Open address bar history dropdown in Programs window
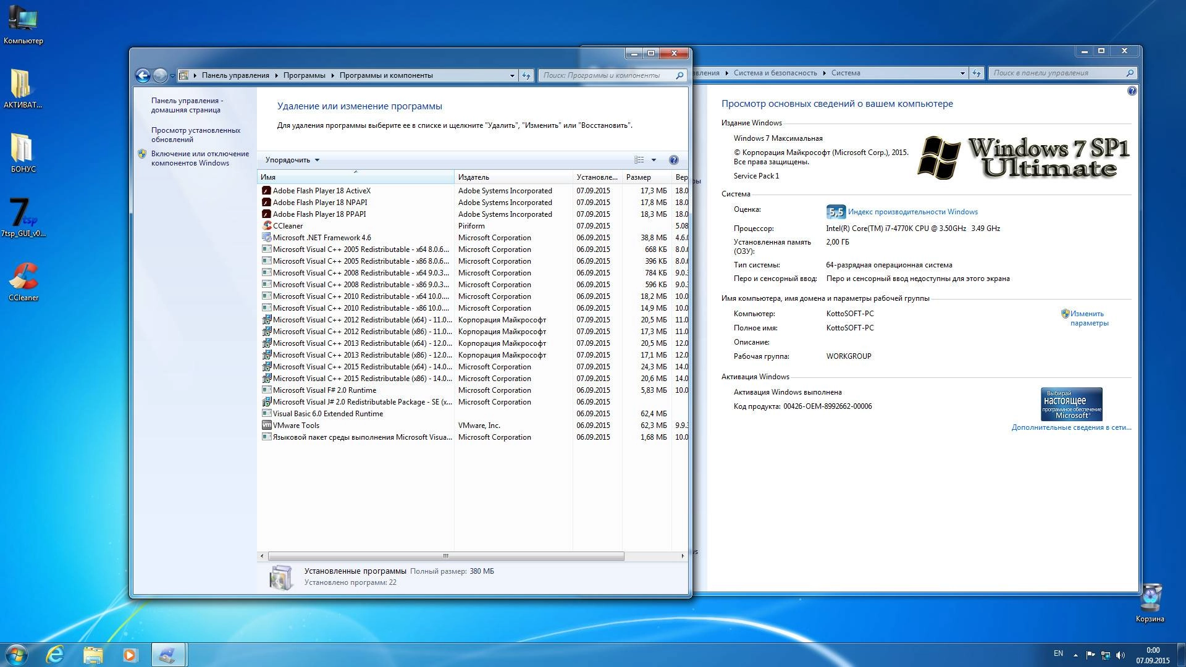 click(512, 75)
